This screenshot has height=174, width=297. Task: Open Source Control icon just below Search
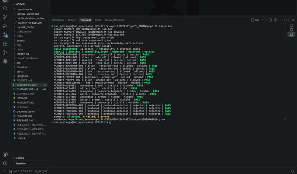tap(5, 17)
